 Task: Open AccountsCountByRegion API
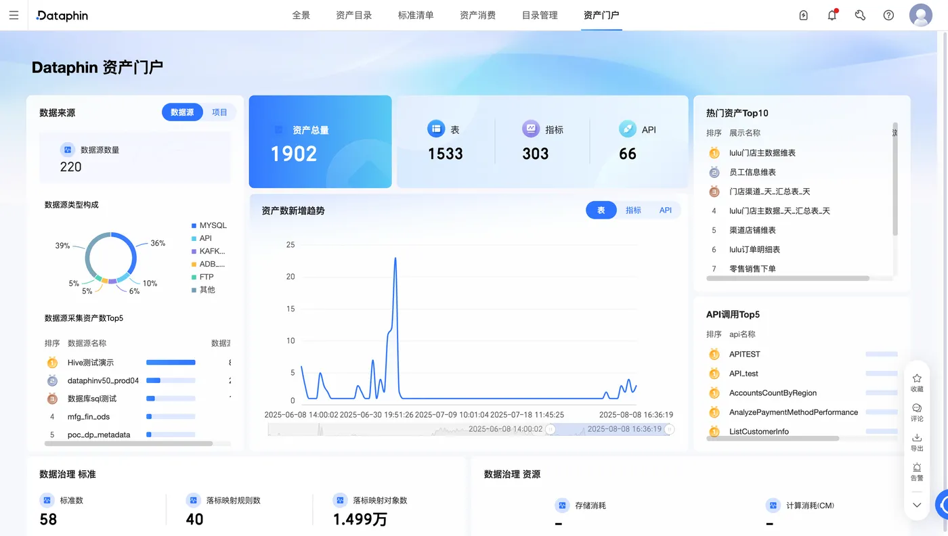pyautogui.click(x=773, y=393)
